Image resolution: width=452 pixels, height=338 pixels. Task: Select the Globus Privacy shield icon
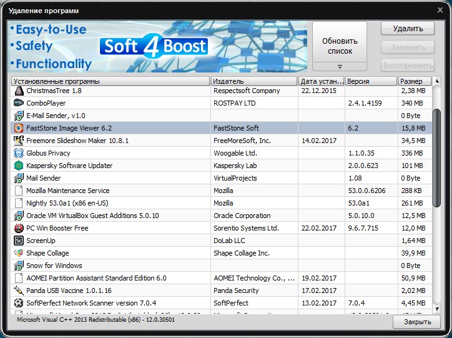tap(19, 153)
